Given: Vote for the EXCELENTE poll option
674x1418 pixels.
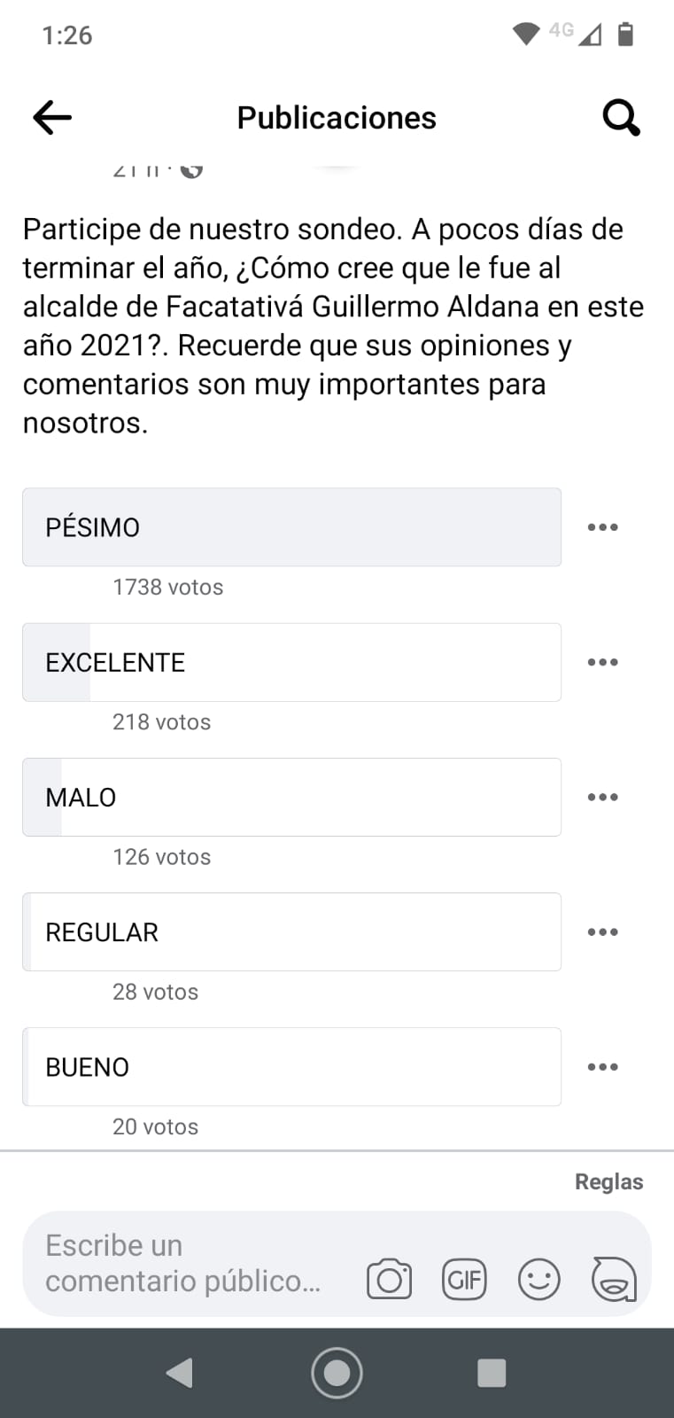Looking at the screenshot, I should [291, 662].
